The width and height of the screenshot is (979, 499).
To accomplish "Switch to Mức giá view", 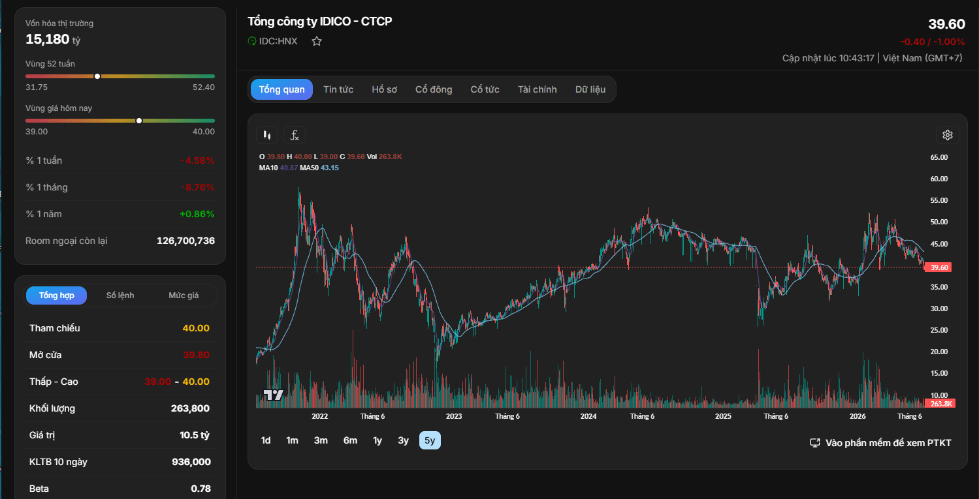I will click(x=184, y=295).
